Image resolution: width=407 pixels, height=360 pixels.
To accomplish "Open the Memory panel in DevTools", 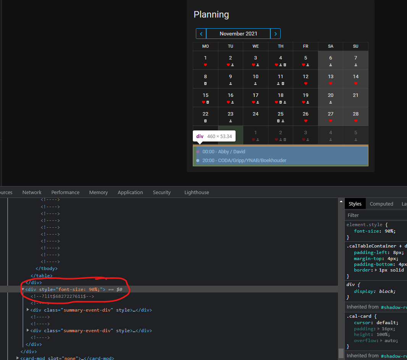I will coord(98,192).
